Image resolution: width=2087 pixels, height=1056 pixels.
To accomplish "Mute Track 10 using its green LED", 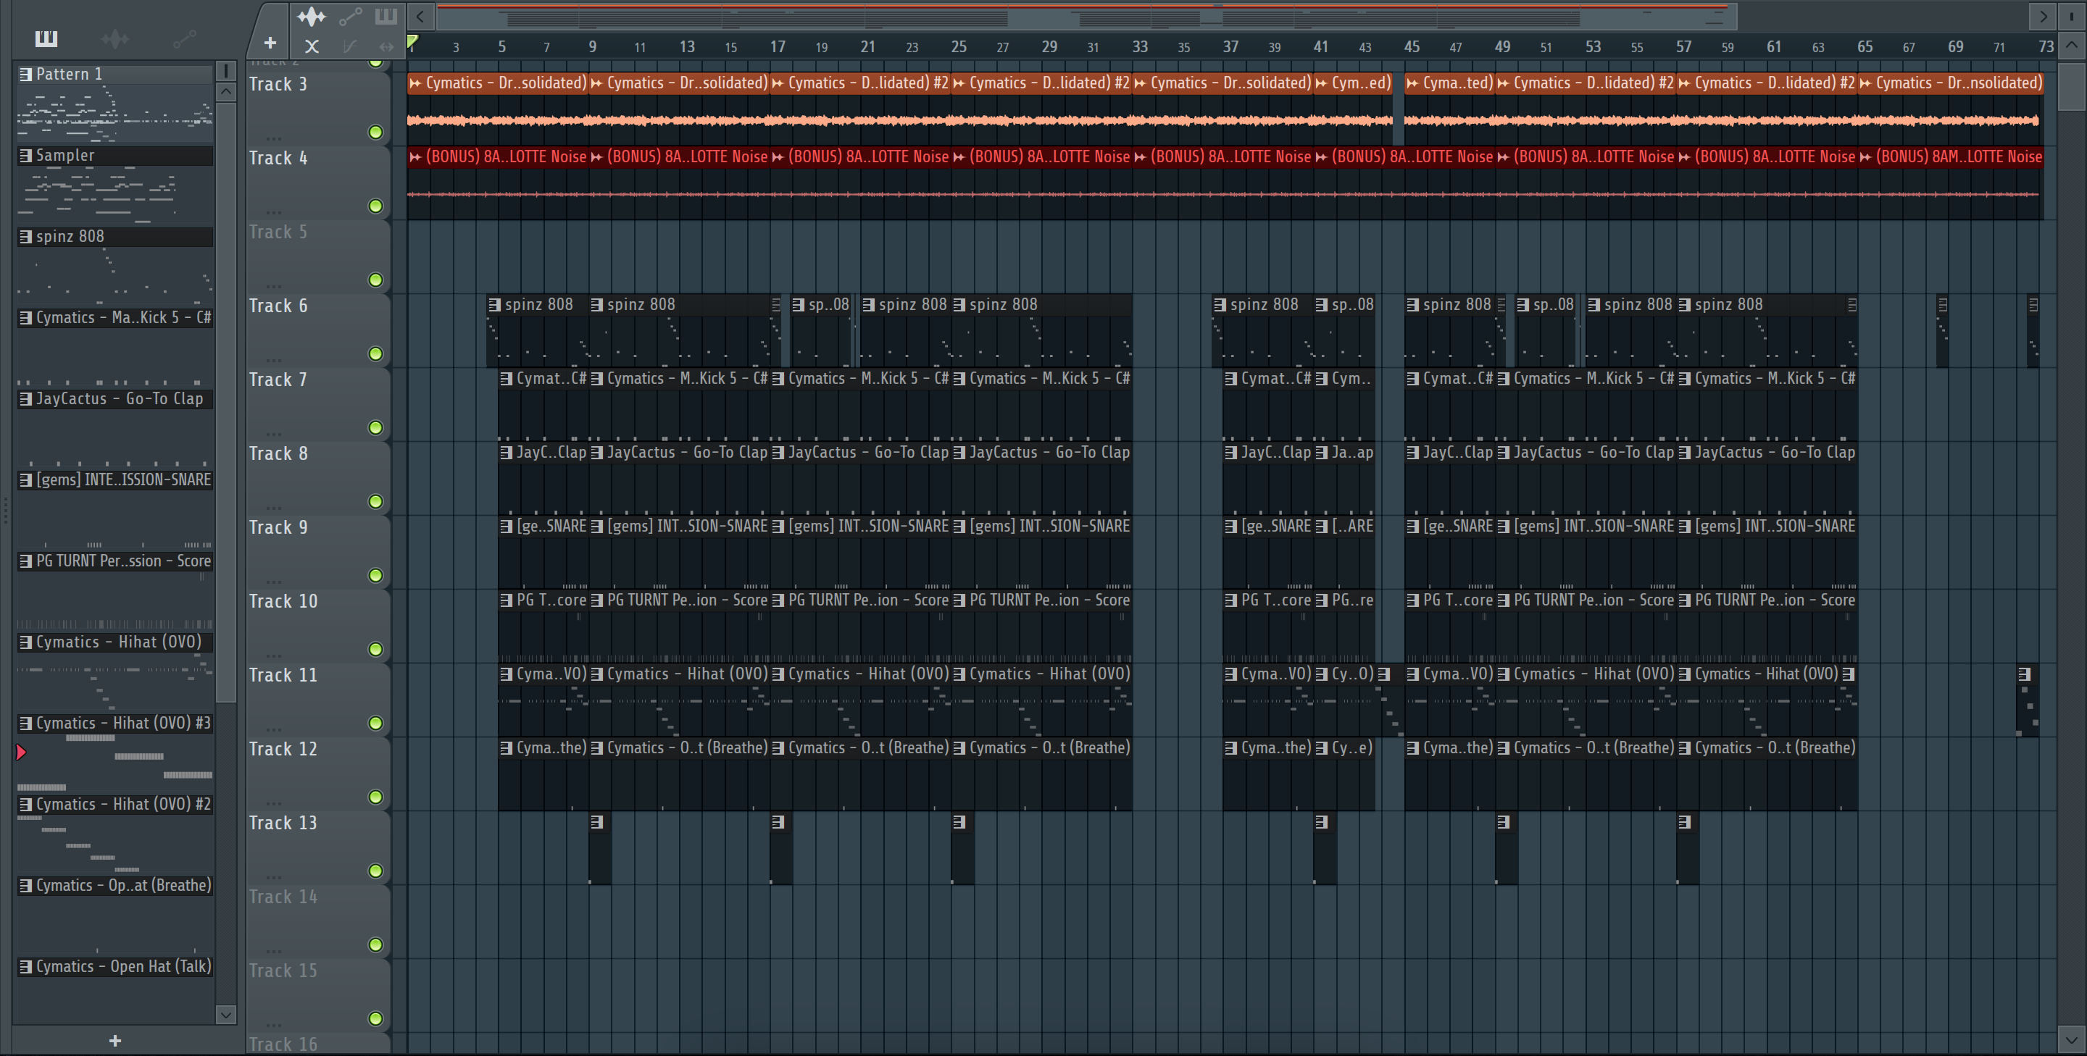I will coord(375,650).
